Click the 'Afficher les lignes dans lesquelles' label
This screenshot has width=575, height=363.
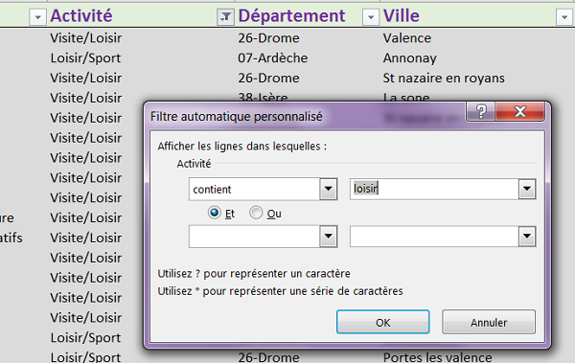point(242,147)
